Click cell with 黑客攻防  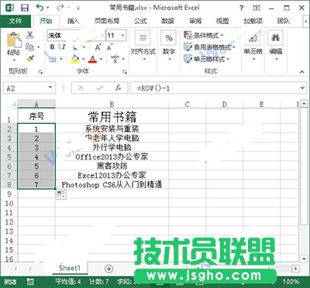(112, 166)
